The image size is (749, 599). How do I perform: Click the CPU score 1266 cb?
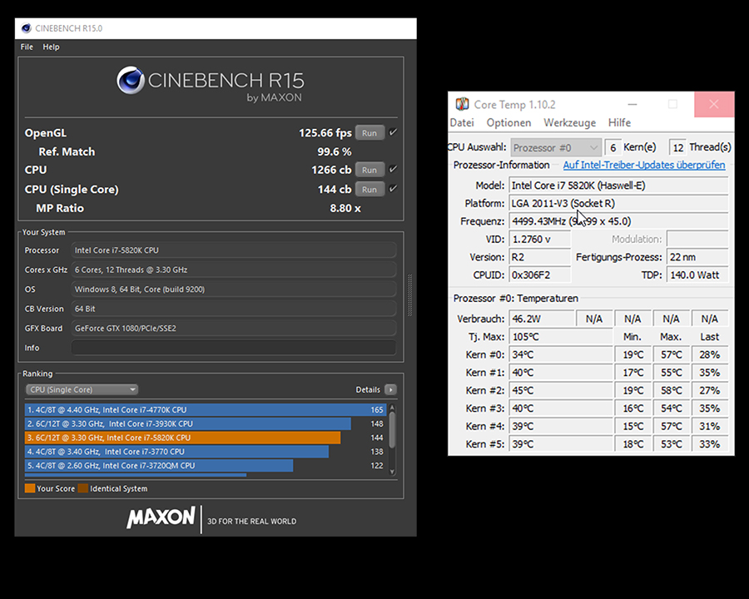point(331,170)
